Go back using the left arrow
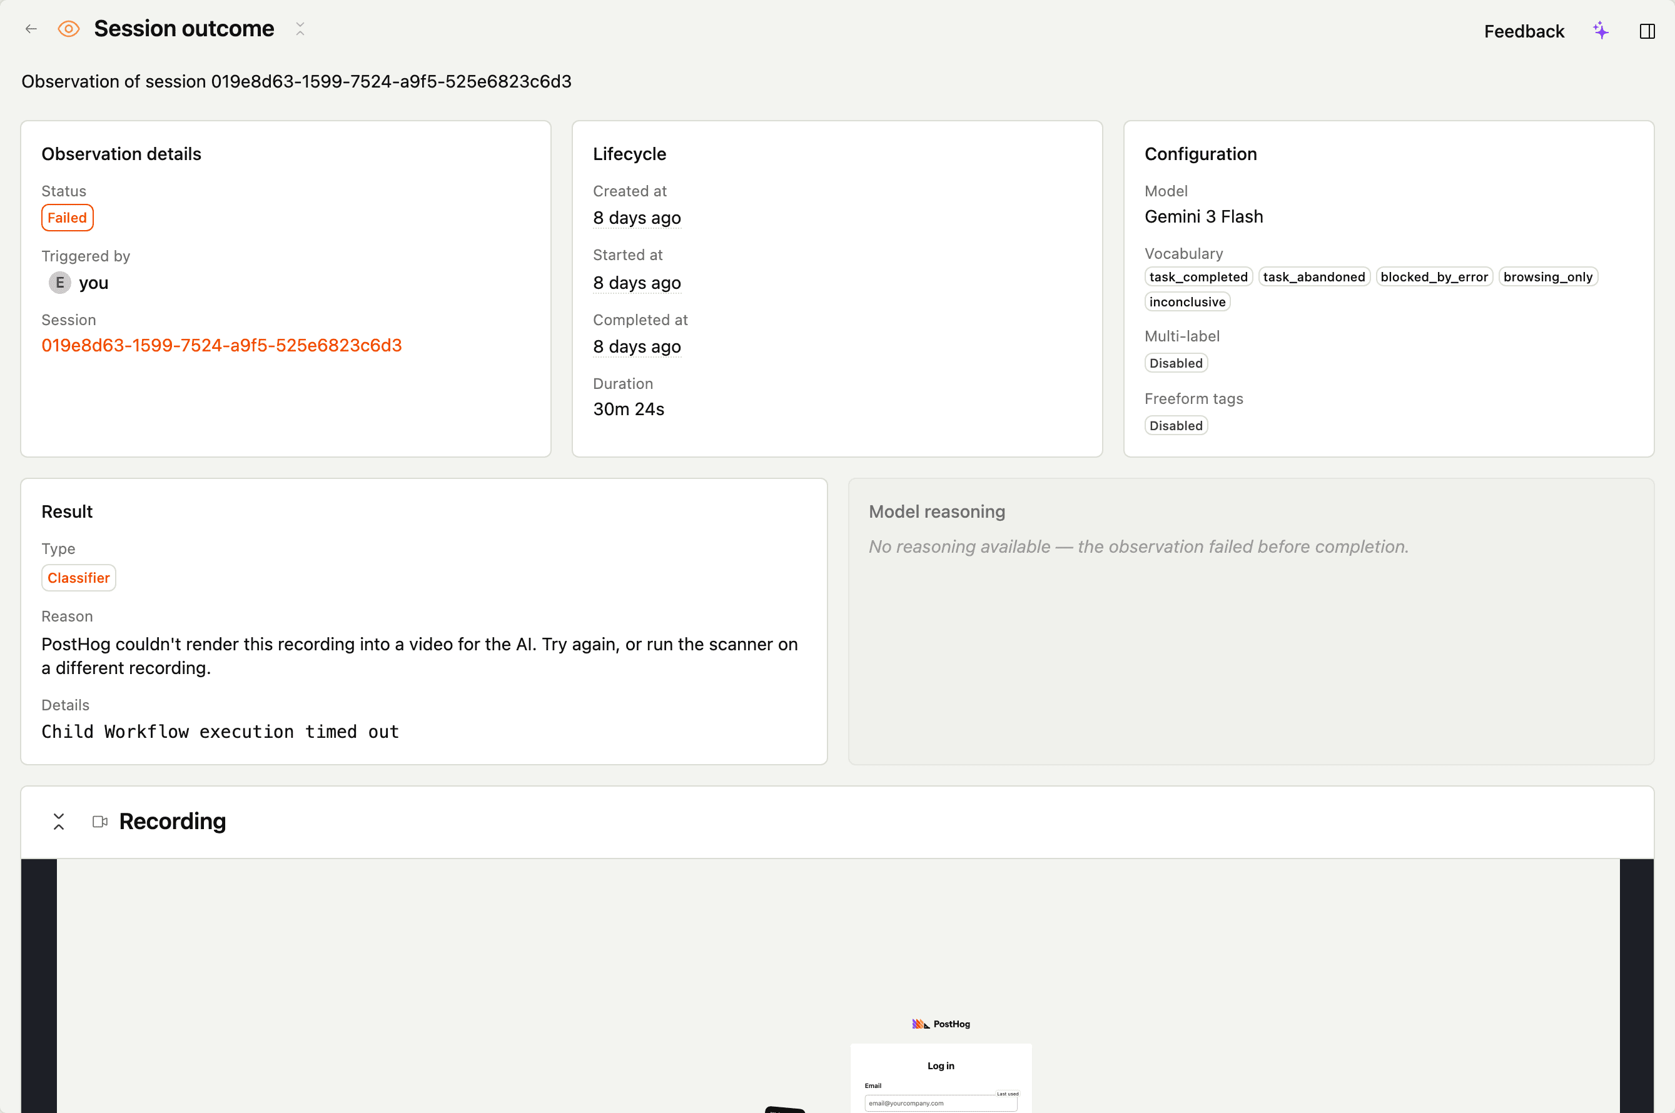Viewport: 1675px width, 1113px height. tap(31, 29)
